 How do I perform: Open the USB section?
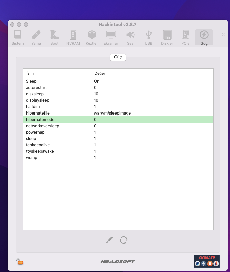pos(148,37)
